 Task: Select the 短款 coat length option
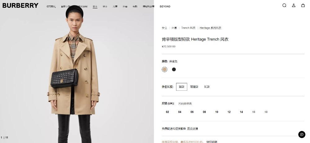[x=181, y=87]
